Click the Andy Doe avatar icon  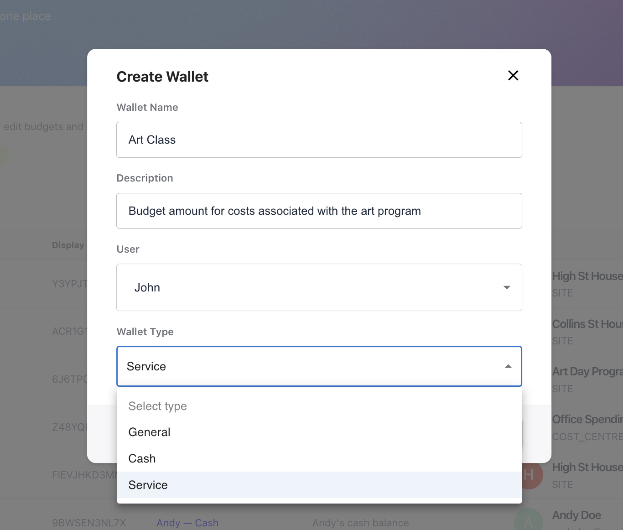pyautogui.click(x=528, y=521)
